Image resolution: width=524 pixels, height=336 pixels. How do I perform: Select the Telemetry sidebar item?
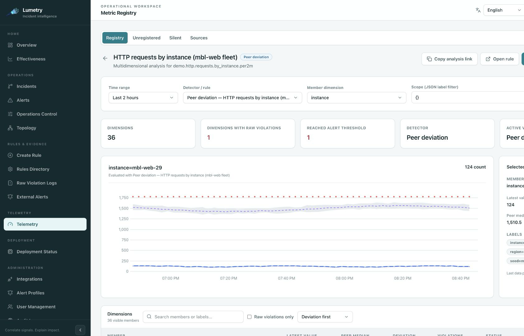pos(45,224)
